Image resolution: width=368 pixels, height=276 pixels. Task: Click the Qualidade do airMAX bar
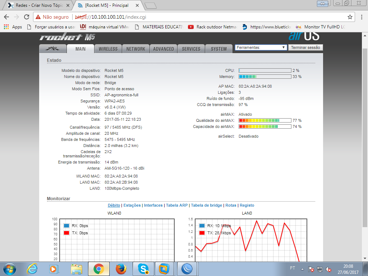265,120
